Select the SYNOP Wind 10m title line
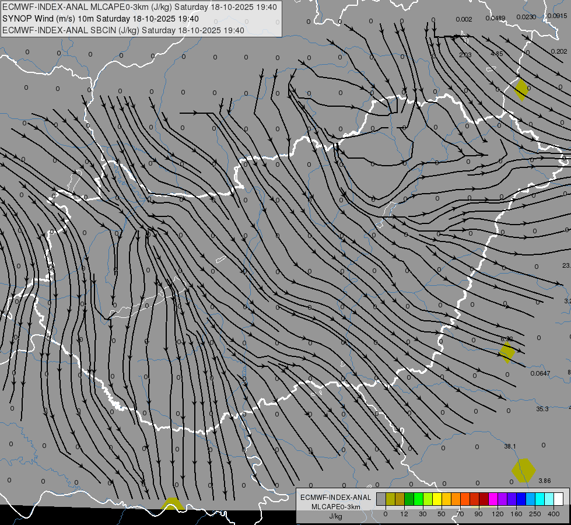 click(100, 19)
